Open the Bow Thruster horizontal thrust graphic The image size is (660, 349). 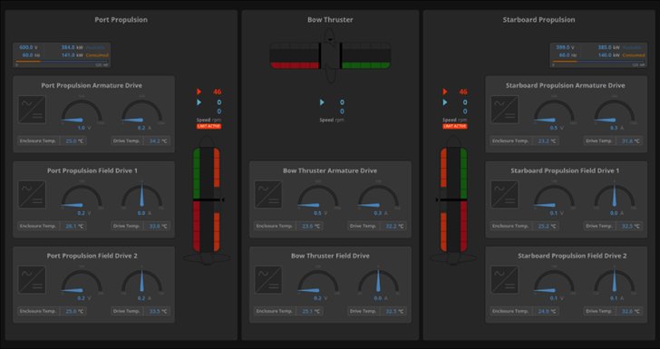tap(330, 54)
